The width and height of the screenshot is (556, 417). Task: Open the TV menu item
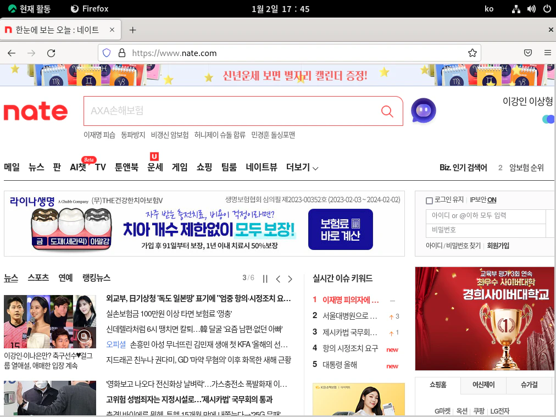point(101,168)
